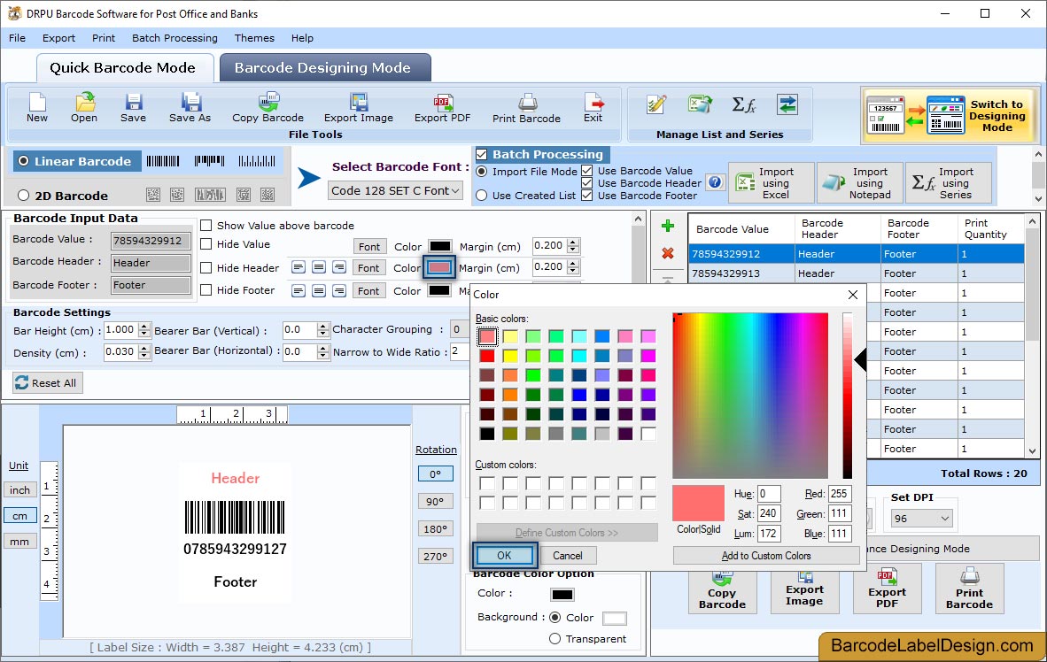Screen dimensions: 1047x662
Task: Click the Excel sheet manage icon
Action: [700, 104]
